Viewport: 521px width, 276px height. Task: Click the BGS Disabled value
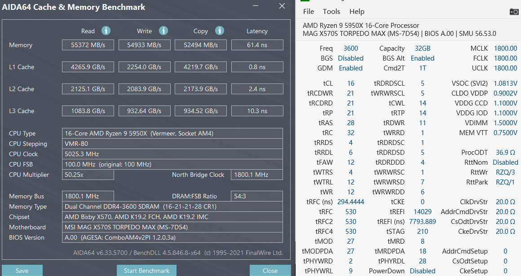coord(350,58)
